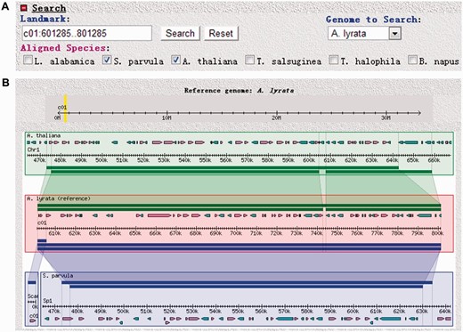Click 500k on the S. parvula ruler

click(x=123, y=312)
